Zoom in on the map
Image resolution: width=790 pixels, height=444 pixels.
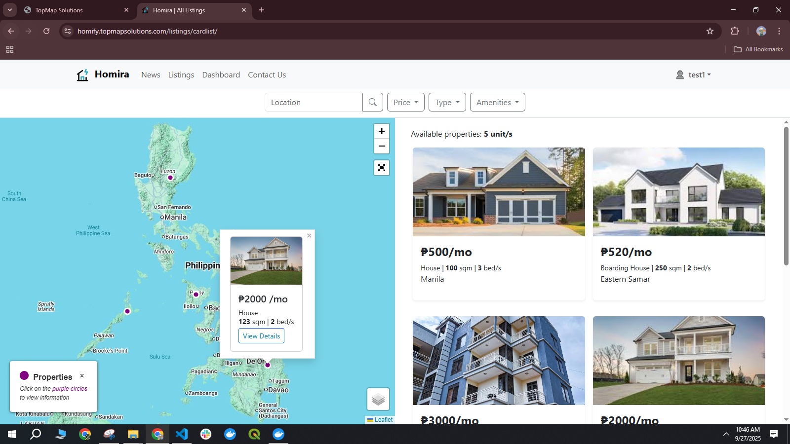point(381,131)
